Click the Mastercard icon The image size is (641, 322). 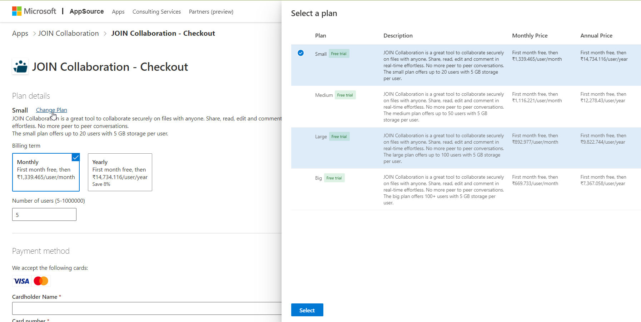(x=41, y=281)
